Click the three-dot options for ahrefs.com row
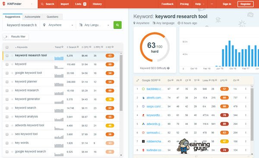The height and width of the screenshot is (158, 259). coord(246,98)
